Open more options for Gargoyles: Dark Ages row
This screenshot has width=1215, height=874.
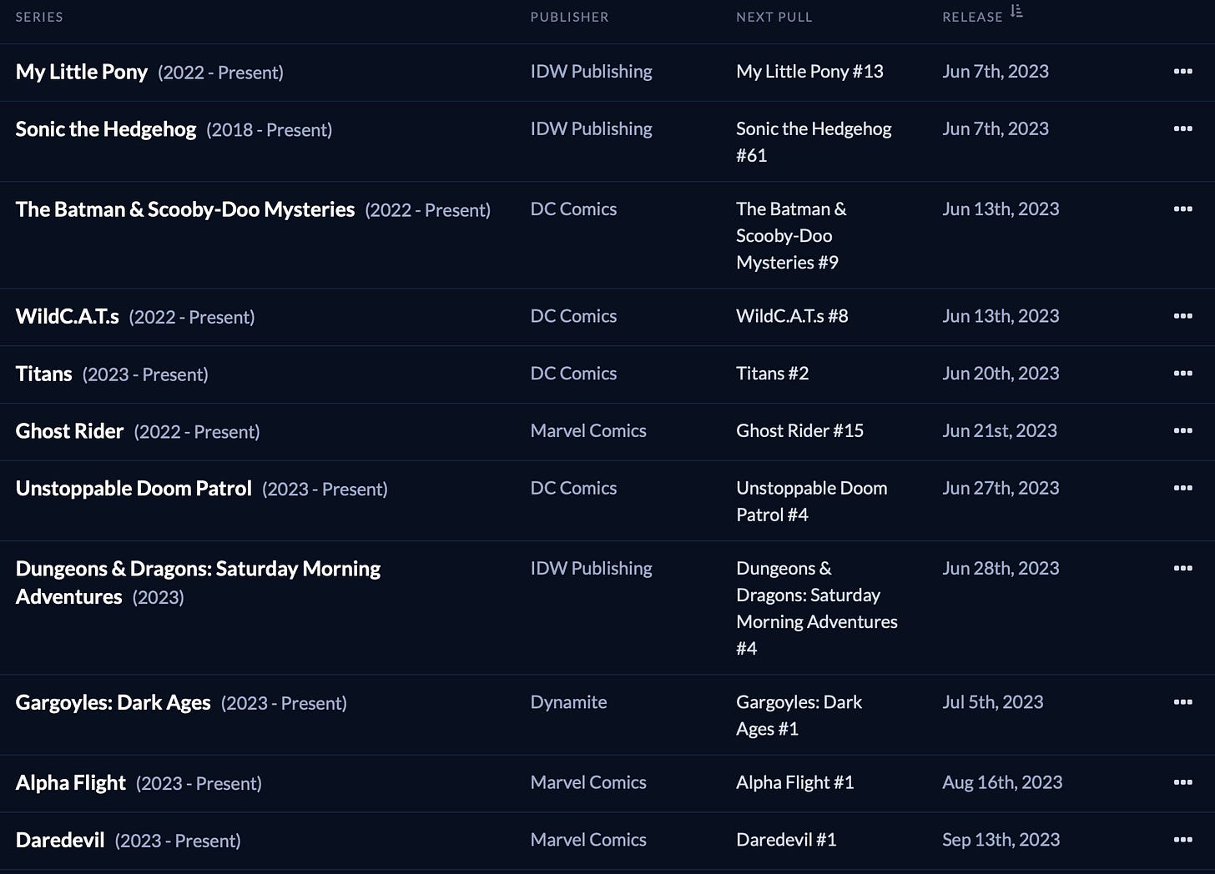[x=1182, y=702]
